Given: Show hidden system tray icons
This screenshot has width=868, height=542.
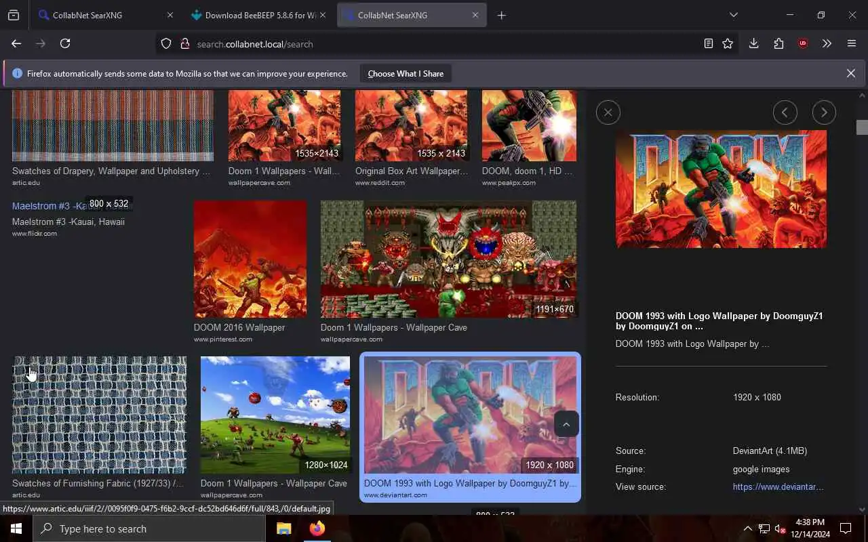Looking at the screenshot, I should [747, 528].
